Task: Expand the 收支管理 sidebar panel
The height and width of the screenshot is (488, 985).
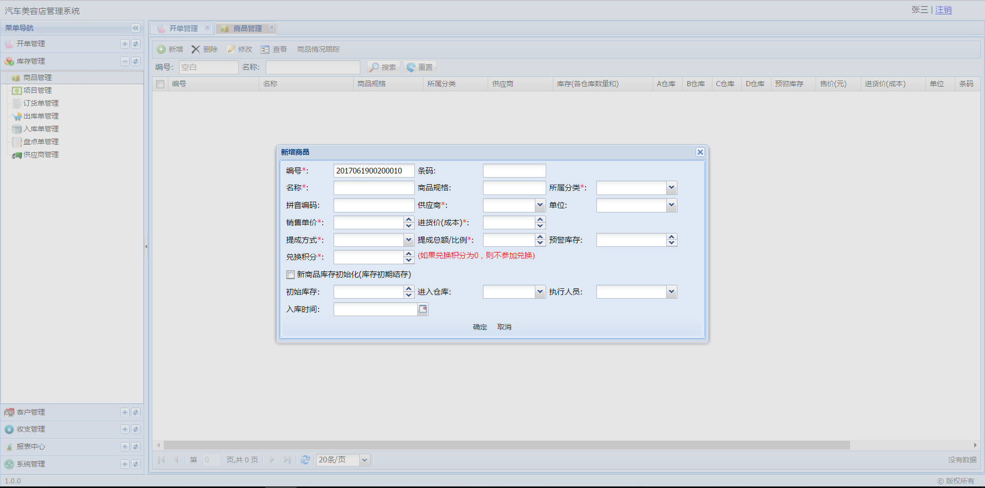Action: coord(125,429)
